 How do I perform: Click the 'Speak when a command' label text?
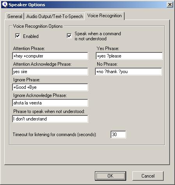coord(98,34)
